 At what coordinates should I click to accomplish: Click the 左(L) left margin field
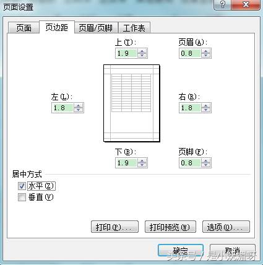pos(63,108)
